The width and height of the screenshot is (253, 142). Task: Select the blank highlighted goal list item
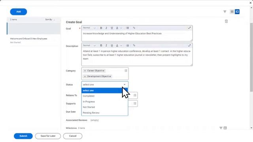[34, 28]
